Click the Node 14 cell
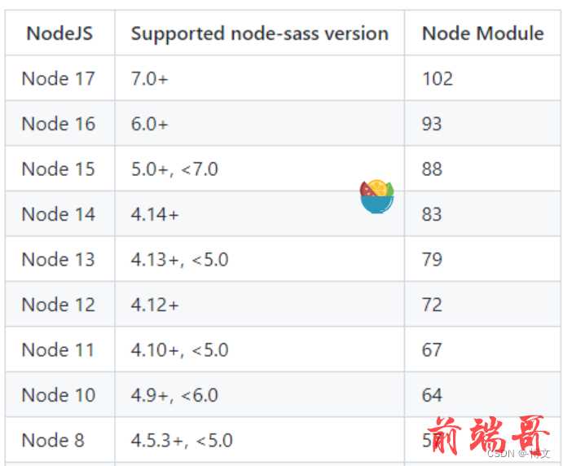 tap(59, 214)
